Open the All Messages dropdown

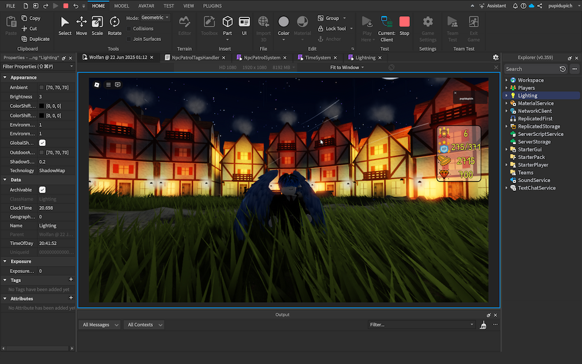point(100,325)
